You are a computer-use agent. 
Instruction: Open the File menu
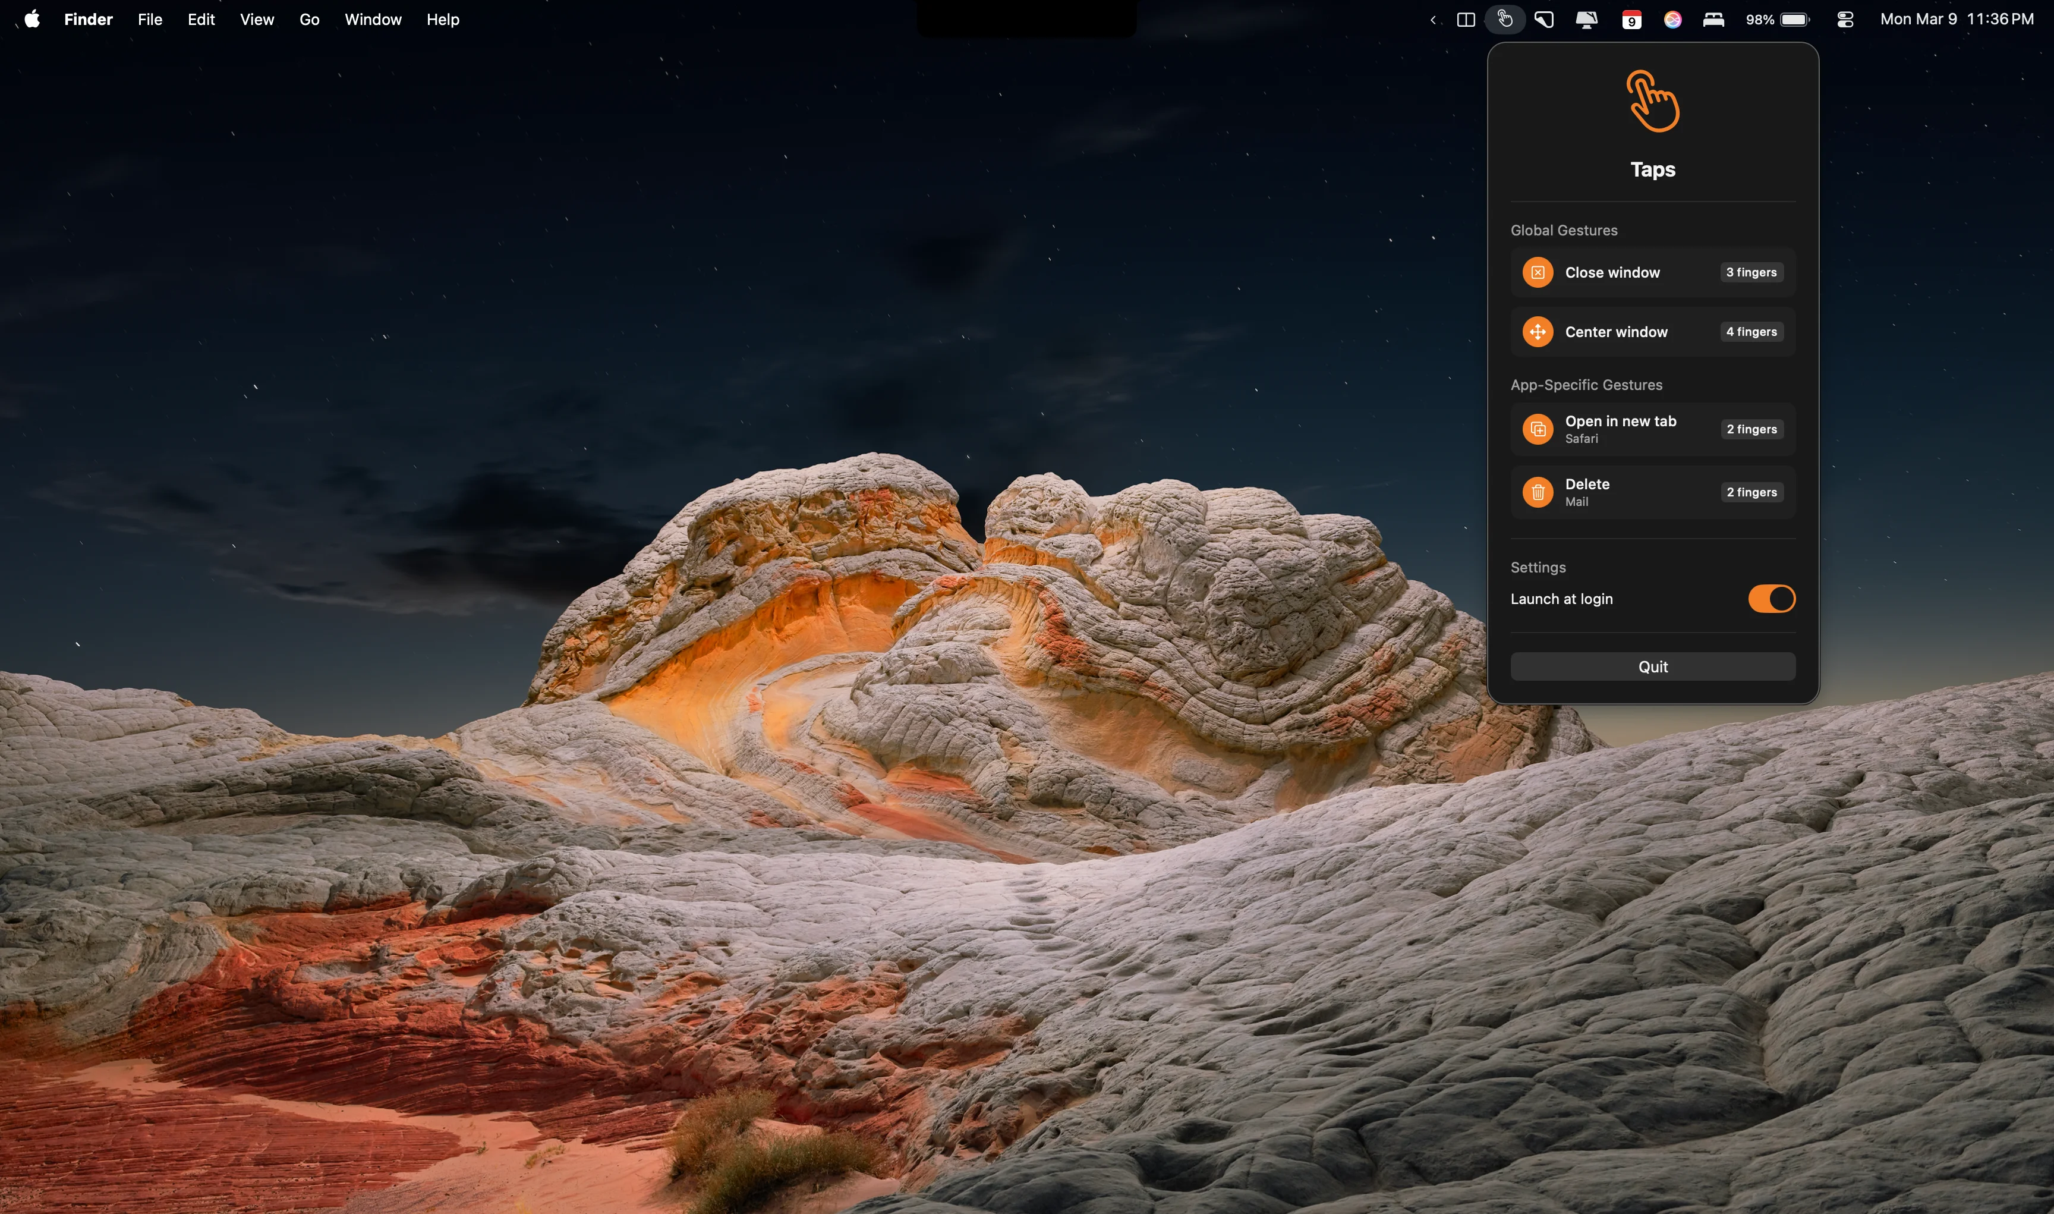coord(150,19)
